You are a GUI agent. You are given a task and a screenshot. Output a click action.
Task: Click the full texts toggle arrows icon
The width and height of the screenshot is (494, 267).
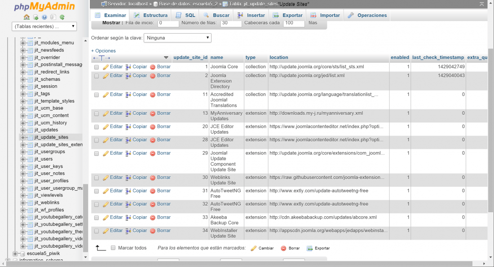pyautogui.click(x=101, y=58)
